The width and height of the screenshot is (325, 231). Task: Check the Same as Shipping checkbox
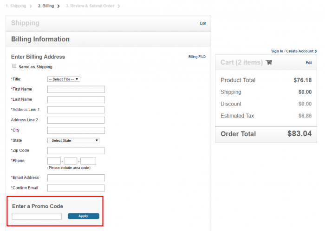(x=14, y=66)
